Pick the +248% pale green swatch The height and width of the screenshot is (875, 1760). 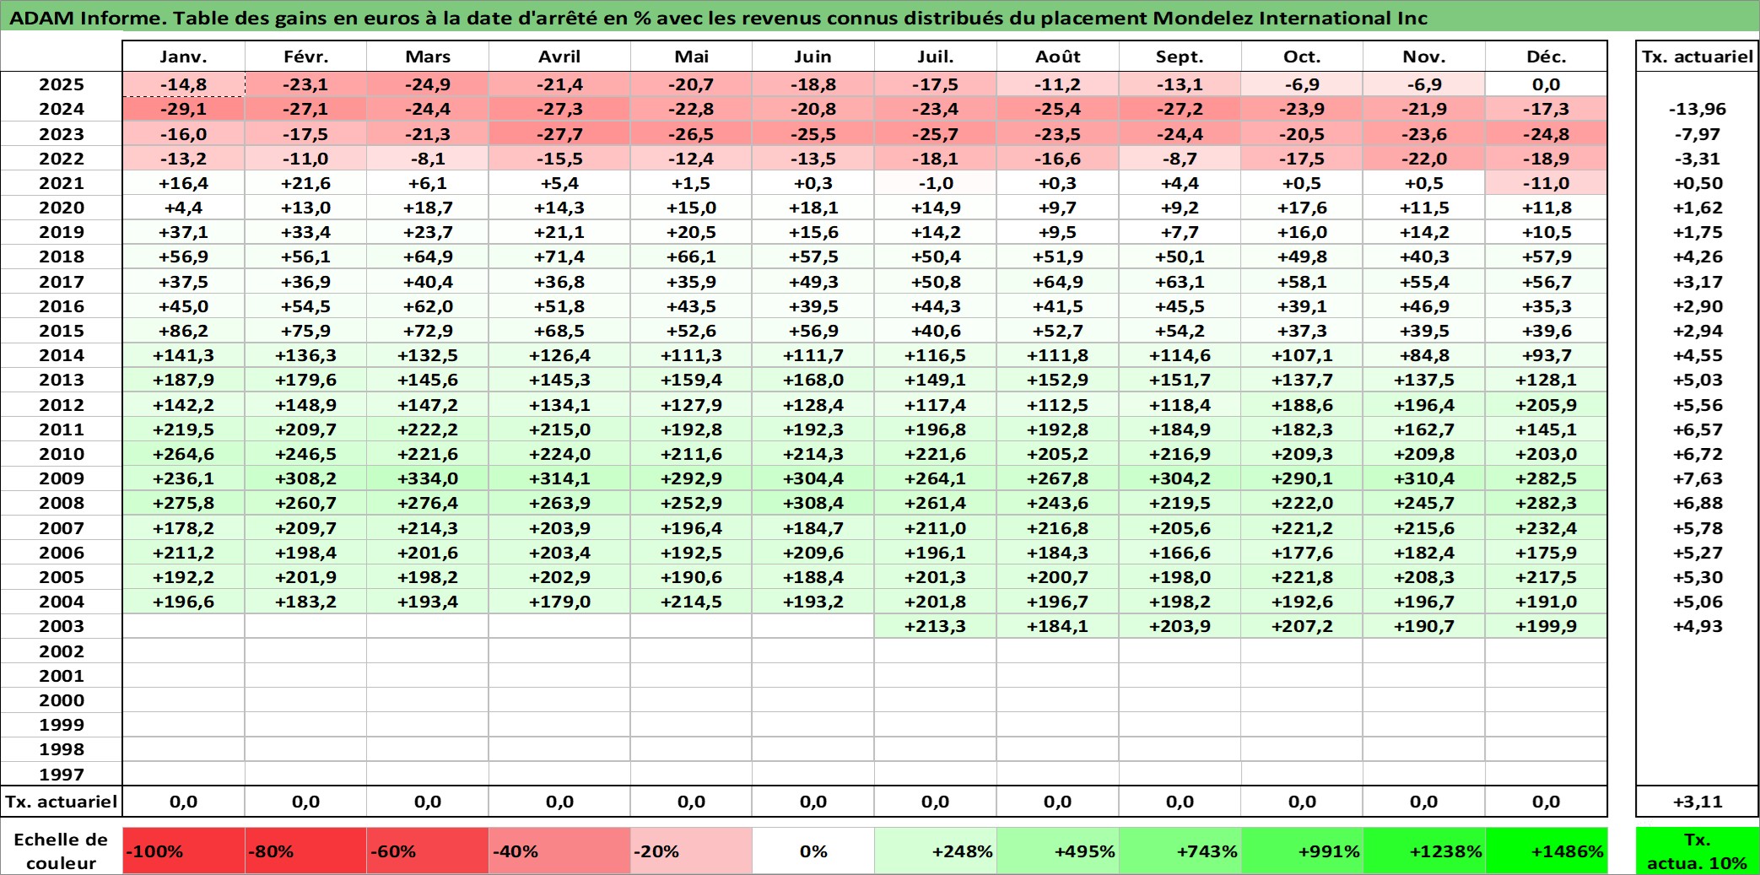point(936,851)
